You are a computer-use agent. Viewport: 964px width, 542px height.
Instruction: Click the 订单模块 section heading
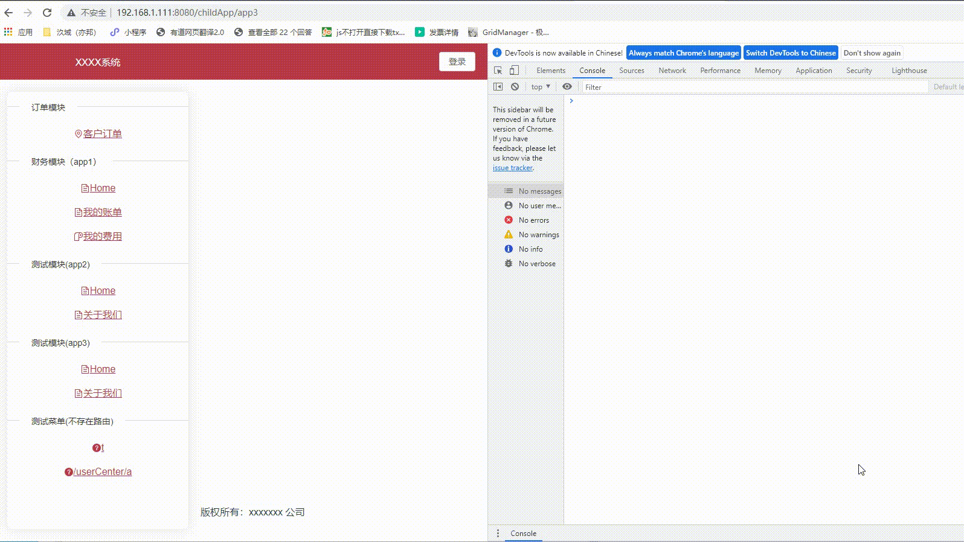[48, 107]
